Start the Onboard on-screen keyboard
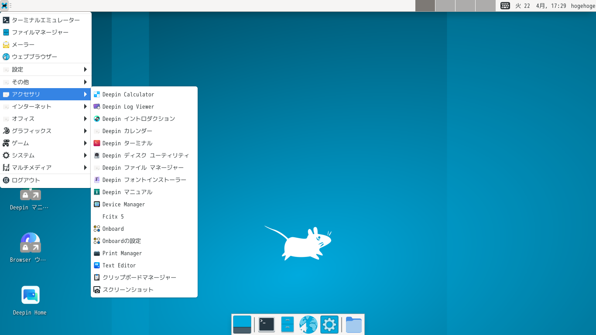596x335 pixels. click(144, 229)
